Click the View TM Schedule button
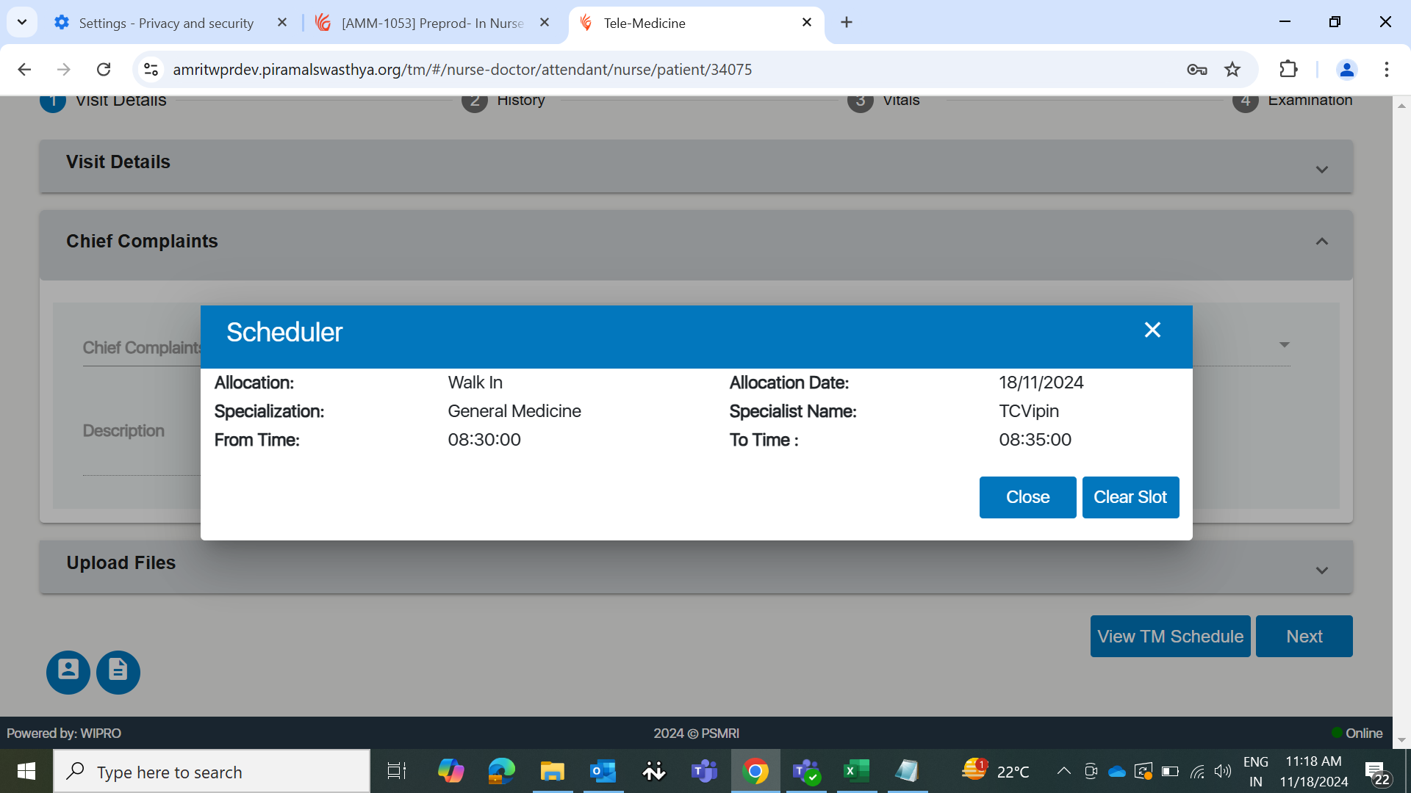Image resolution: width=1411 pixels, height=793 pixels. [x=1170, y=636]
